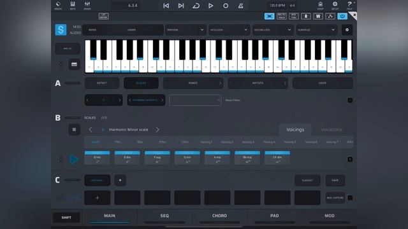Add new pattern with plus next to Pattern 1

click(120, 180)
